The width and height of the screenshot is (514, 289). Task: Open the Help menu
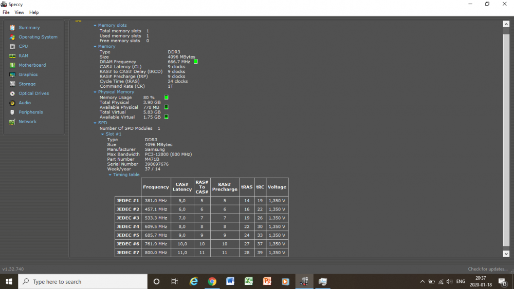tap(34, 12)
